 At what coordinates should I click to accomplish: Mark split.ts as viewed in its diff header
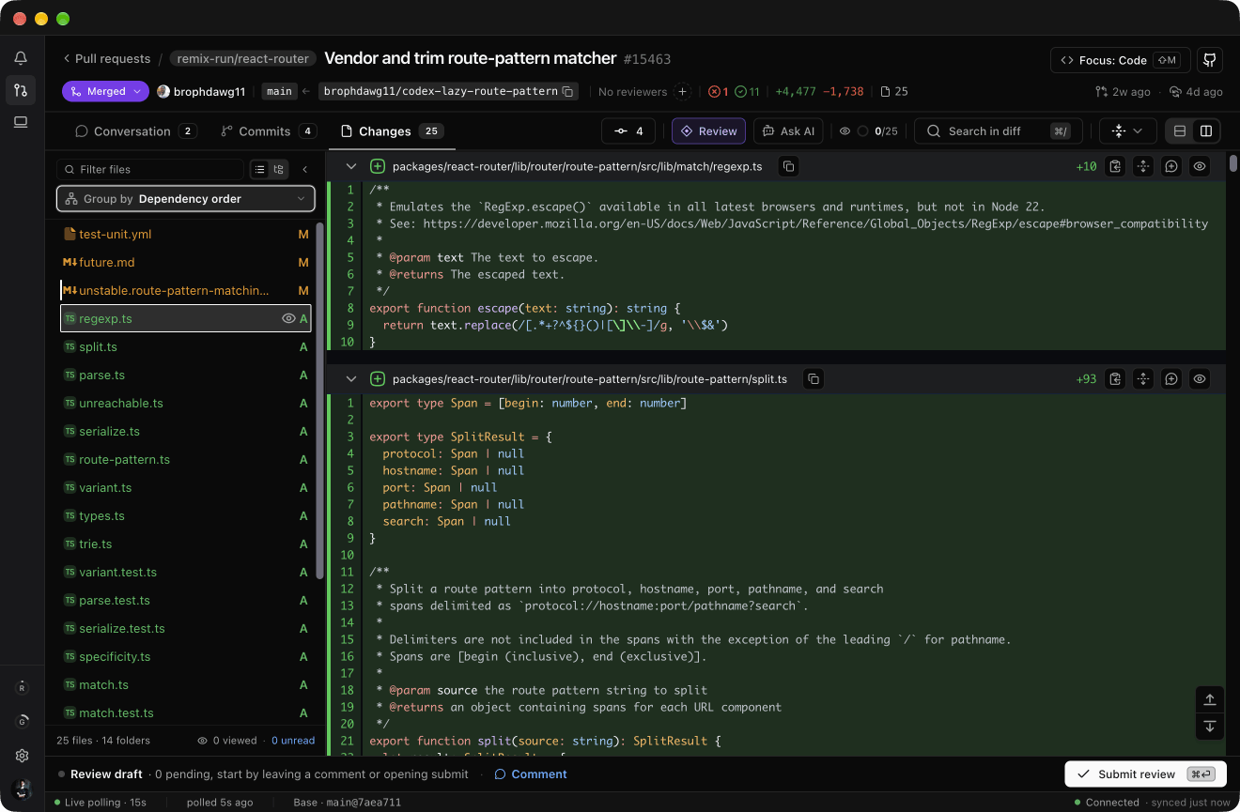1200,379
